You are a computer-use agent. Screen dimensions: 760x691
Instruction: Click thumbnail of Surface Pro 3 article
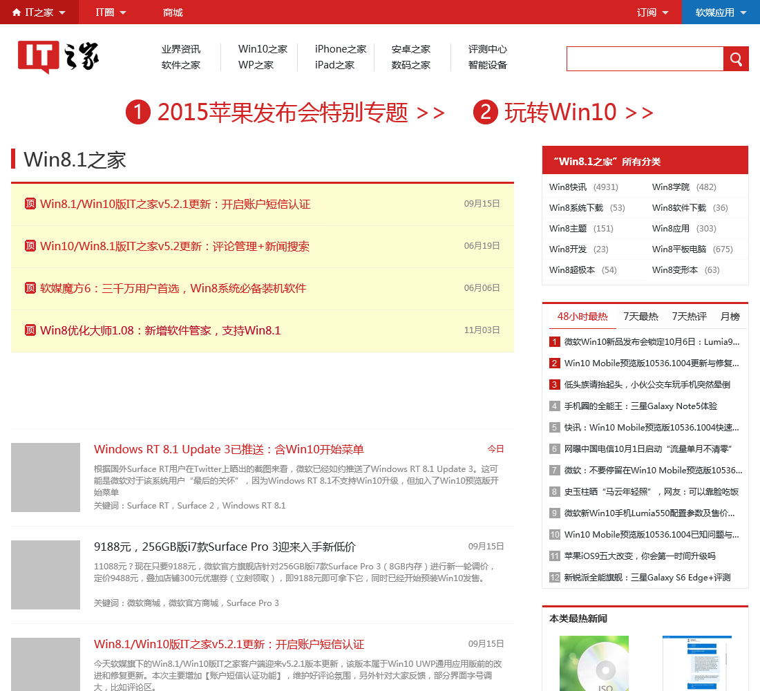click(46, 575)
